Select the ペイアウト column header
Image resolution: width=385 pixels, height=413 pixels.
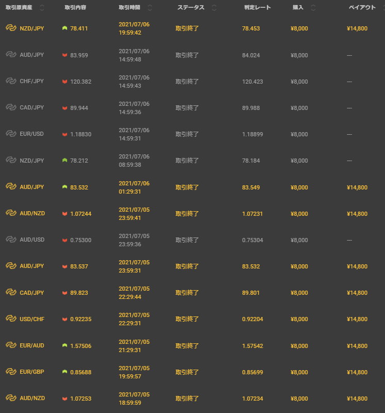[362, 8]
